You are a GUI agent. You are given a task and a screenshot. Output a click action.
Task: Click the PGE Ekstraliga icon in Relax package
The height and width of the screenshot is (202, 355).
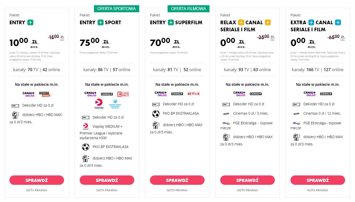[226, 123]
